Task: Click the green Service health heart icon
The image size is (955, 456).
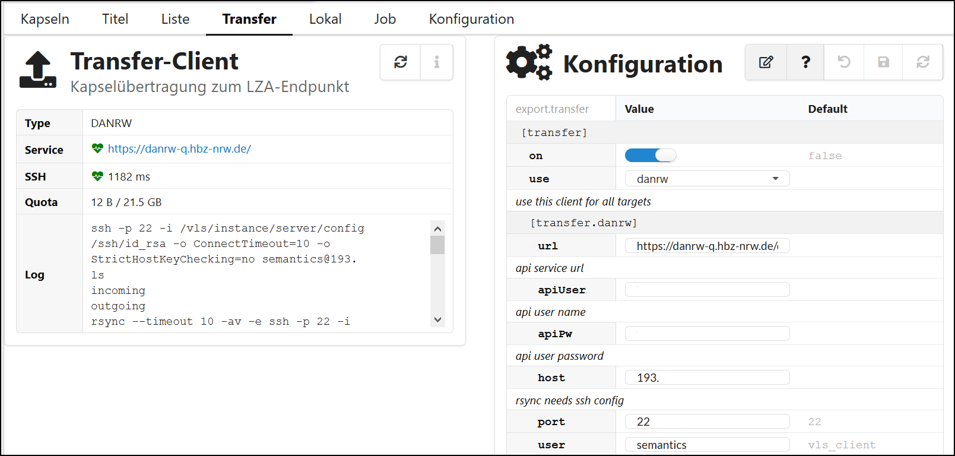Action: 97,148
